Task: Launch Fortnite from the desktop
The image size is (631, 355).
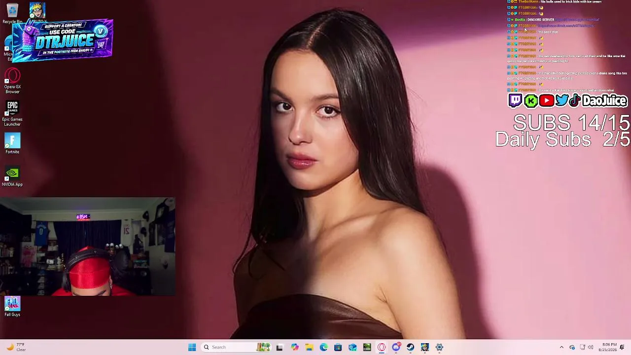Action: [12, 144]
